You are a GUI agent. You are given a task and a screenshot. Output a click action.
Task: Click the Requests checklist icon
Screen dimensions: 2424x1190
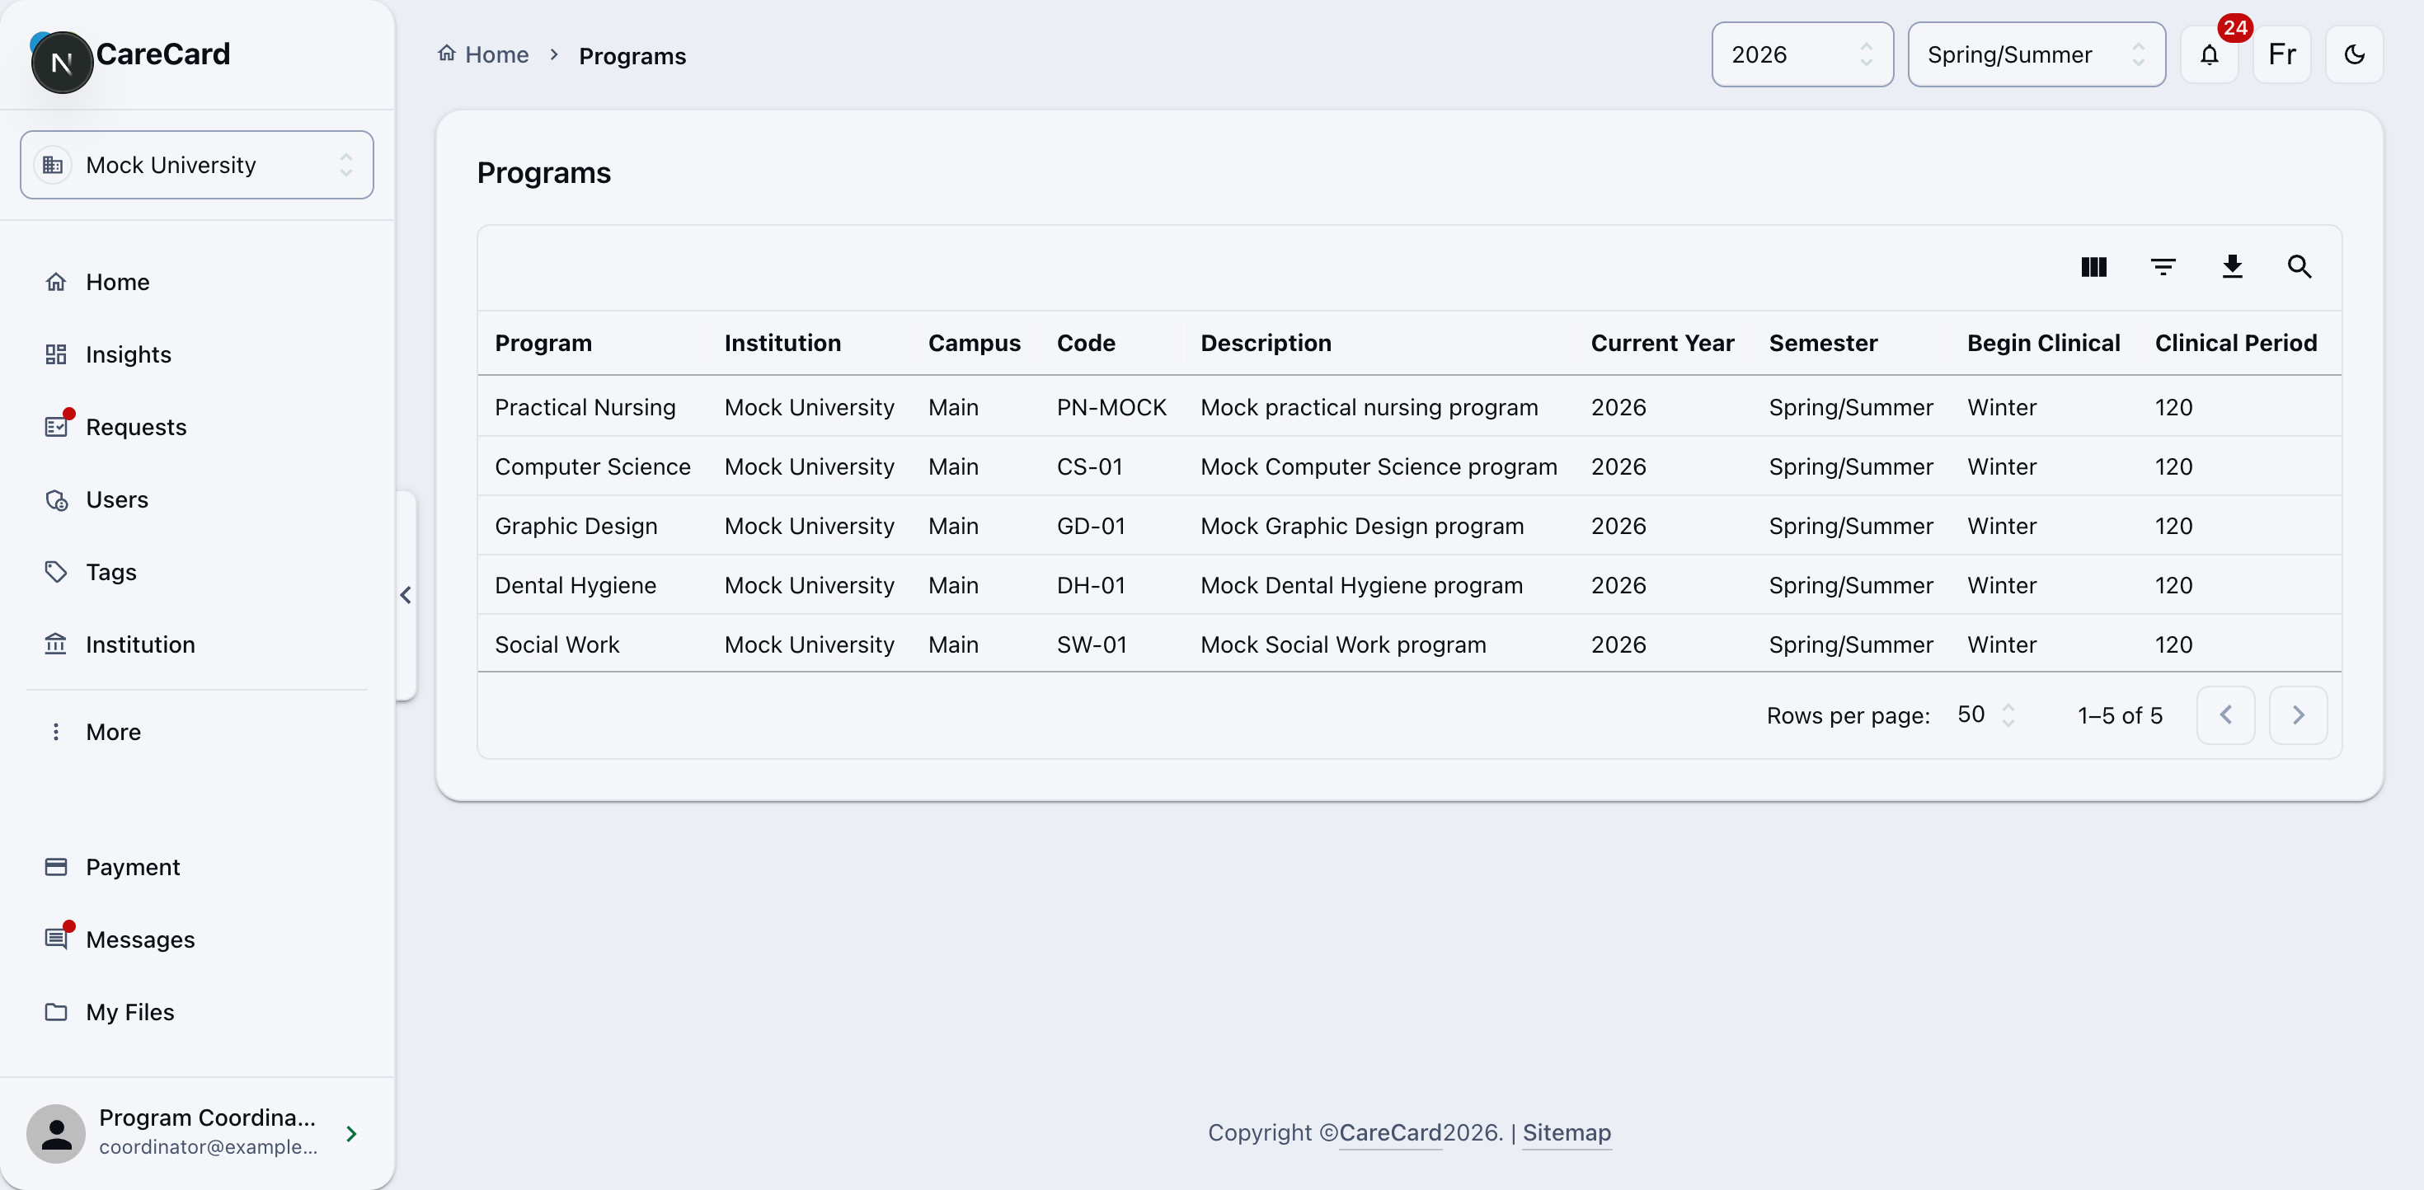(x=55, y=427)
